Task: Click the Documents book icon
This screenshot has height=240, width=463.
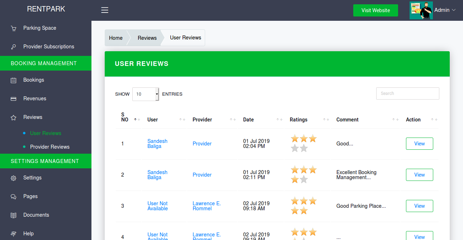Action: pos(14,215)
